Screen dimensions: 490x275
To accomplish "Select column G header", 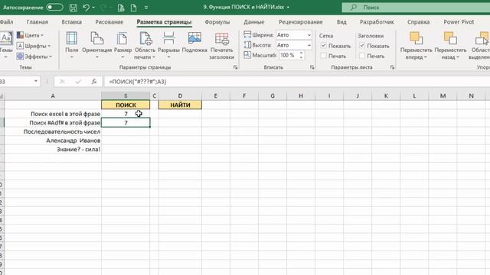I will (273, 95).
